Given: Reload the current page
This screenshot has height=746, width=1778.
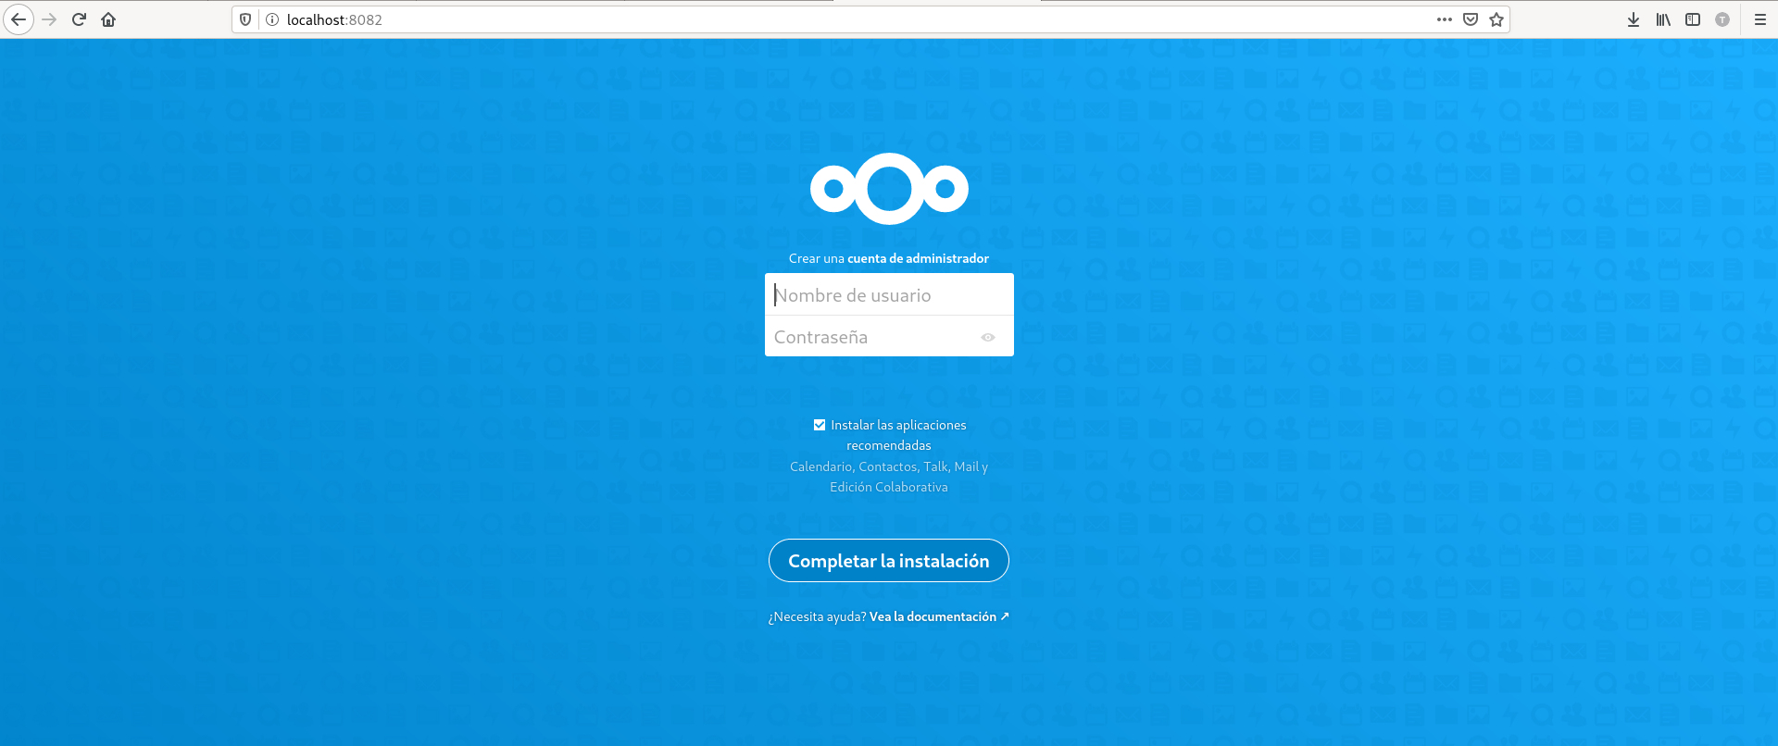Looking at the screenshot, I should point(80,19).
